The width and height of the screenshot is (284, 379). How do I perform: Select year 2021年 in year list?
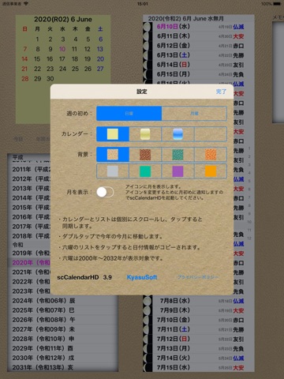[29, 272]
